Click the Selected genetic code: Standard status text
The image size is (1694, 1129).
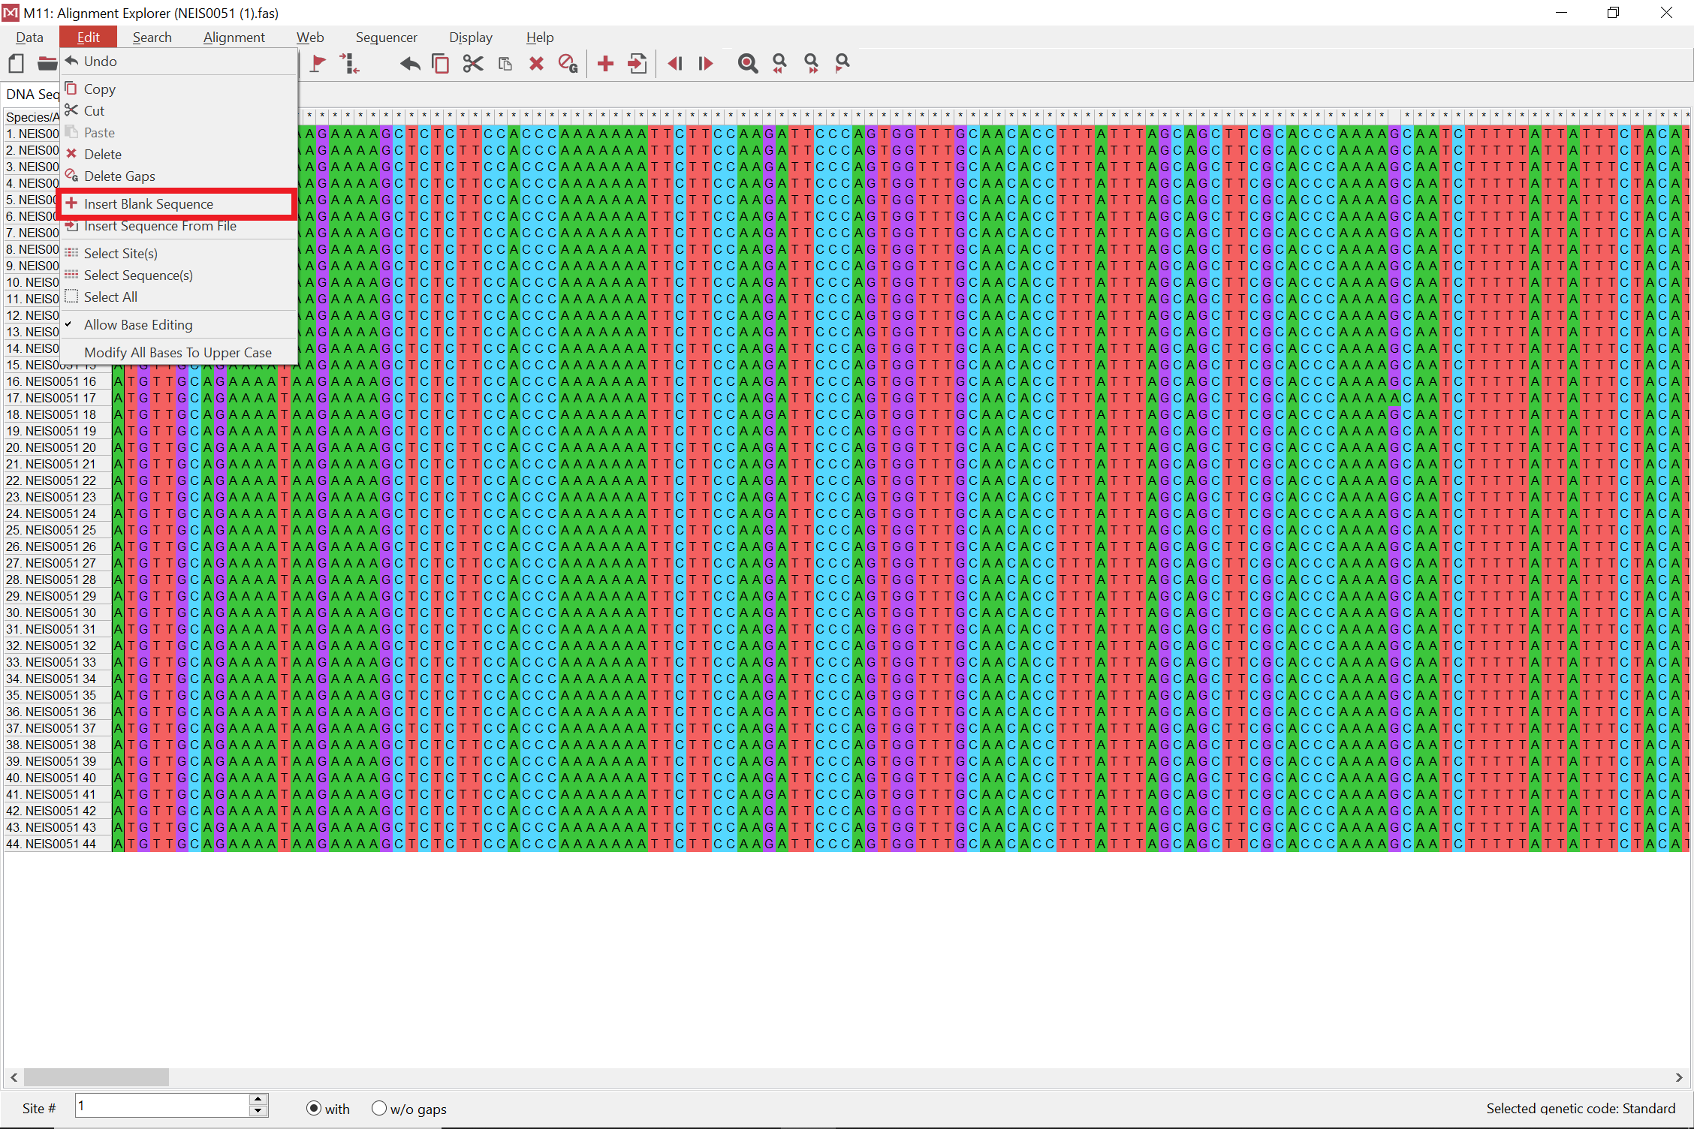coord(1581,1109)
